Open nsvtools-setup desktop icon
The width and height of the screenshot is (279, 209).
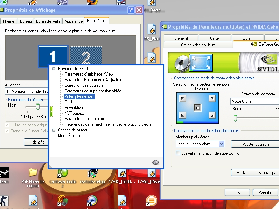pyautogui.click(x=92, y=176)
